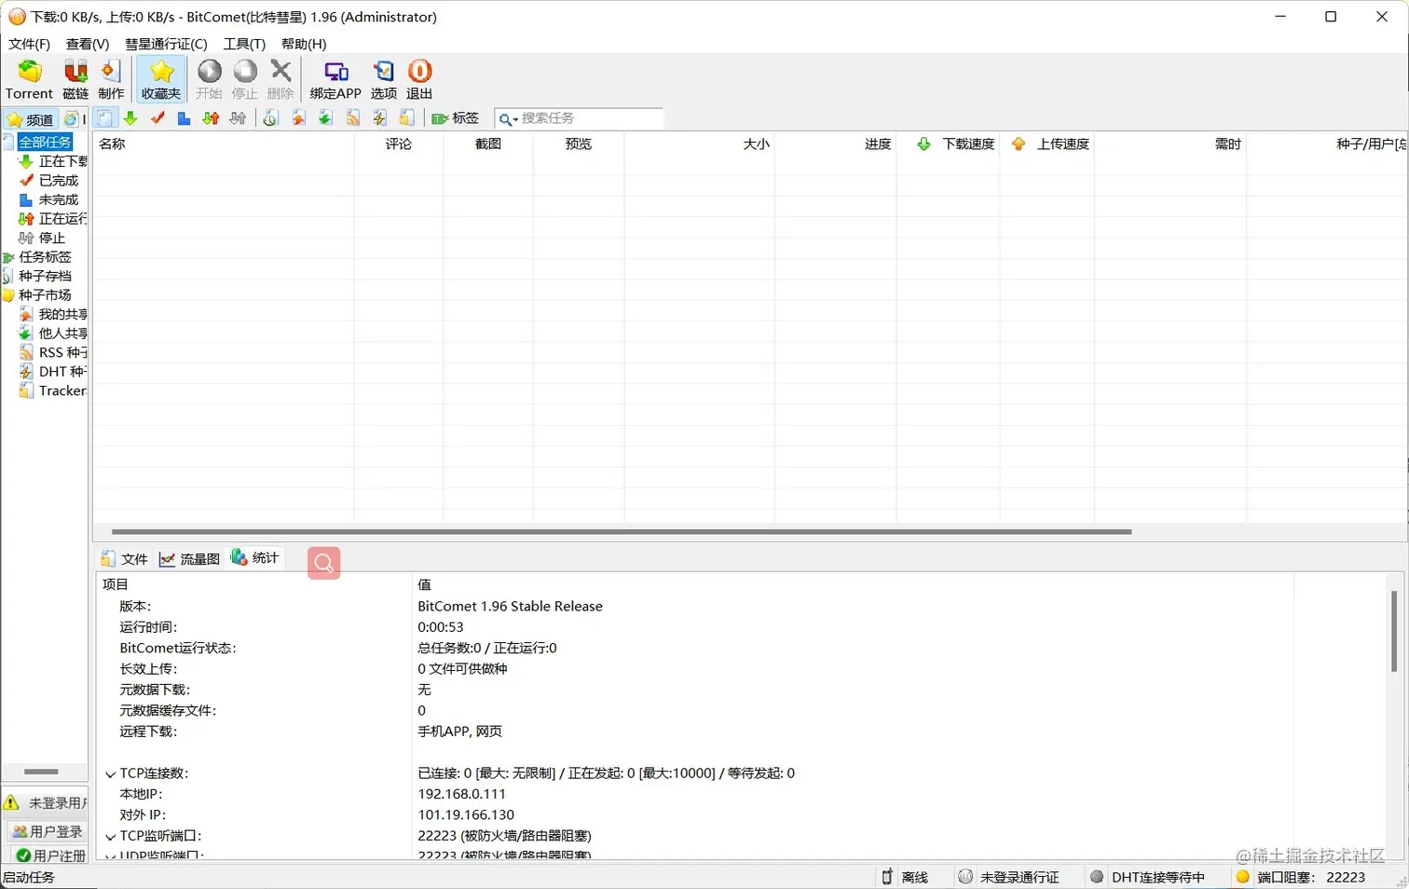Screen dimensions: 1409x889
Task: Click the 端口阻塞: 22223 status entry
Action: click(1301, 877)
